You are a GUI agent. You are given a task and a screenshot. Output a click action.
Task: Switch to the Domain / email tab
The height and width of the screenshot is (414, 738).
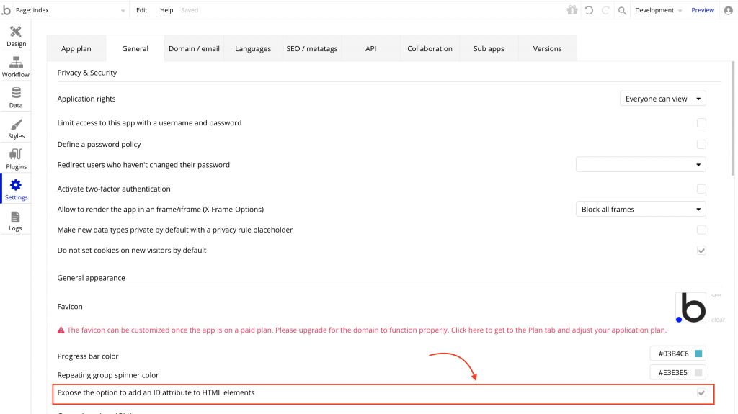194,48
